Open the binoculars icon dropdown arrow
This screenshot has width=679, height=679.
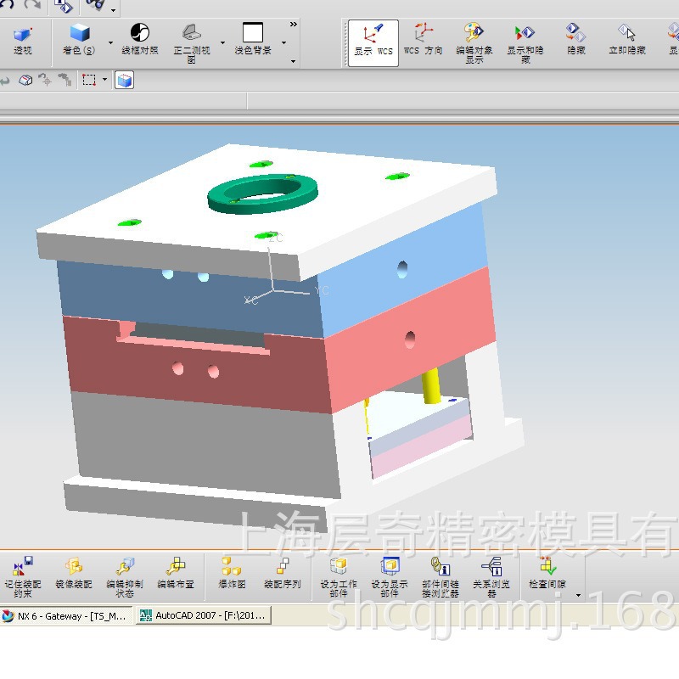click(113, 10)
